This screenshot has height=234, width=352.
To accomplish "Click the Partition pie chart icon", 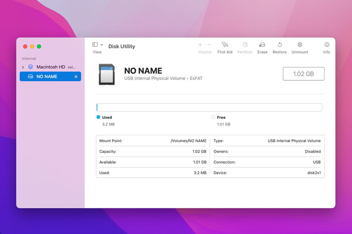I will [245, 45].
